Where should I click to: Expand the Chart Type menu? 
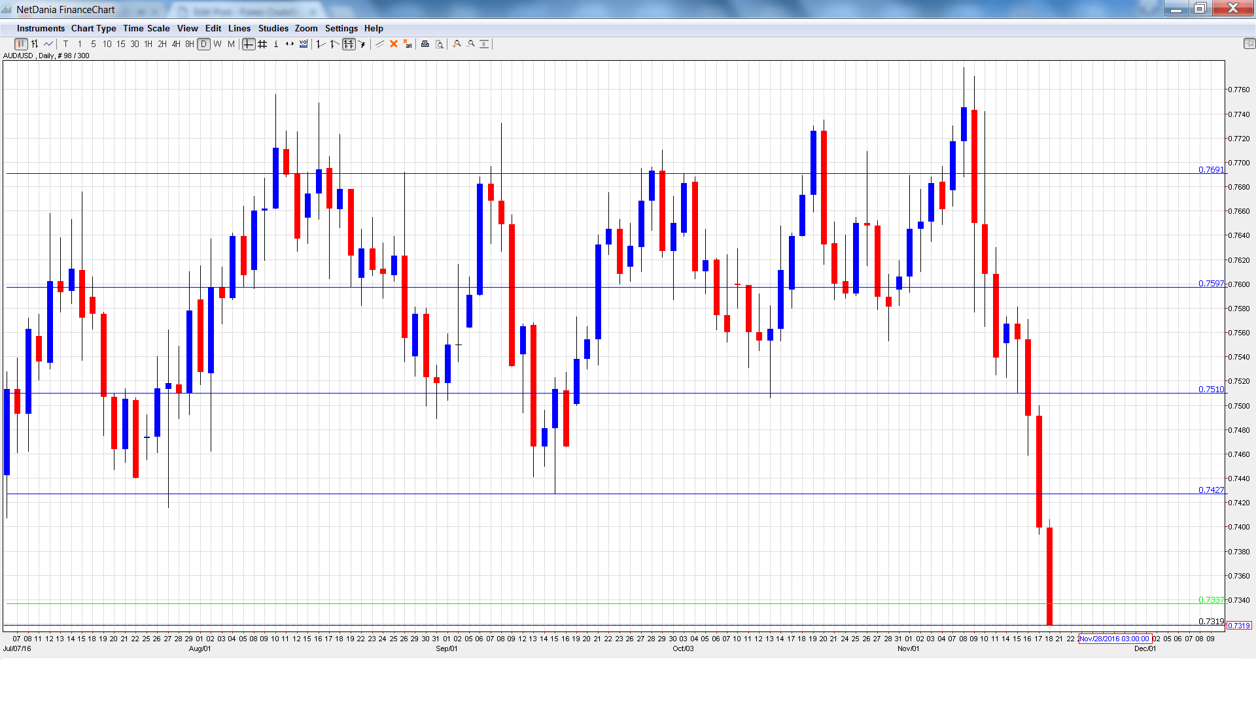pyautogui.click(x=94, y=28)
